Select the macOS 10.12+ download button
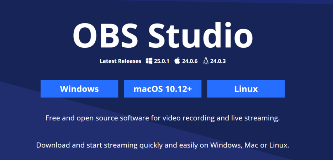The width and height of the screenshot is (333, 160). [x=163, y=89]
